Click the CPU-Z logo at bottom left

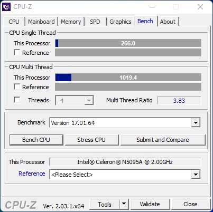point(21,205)
